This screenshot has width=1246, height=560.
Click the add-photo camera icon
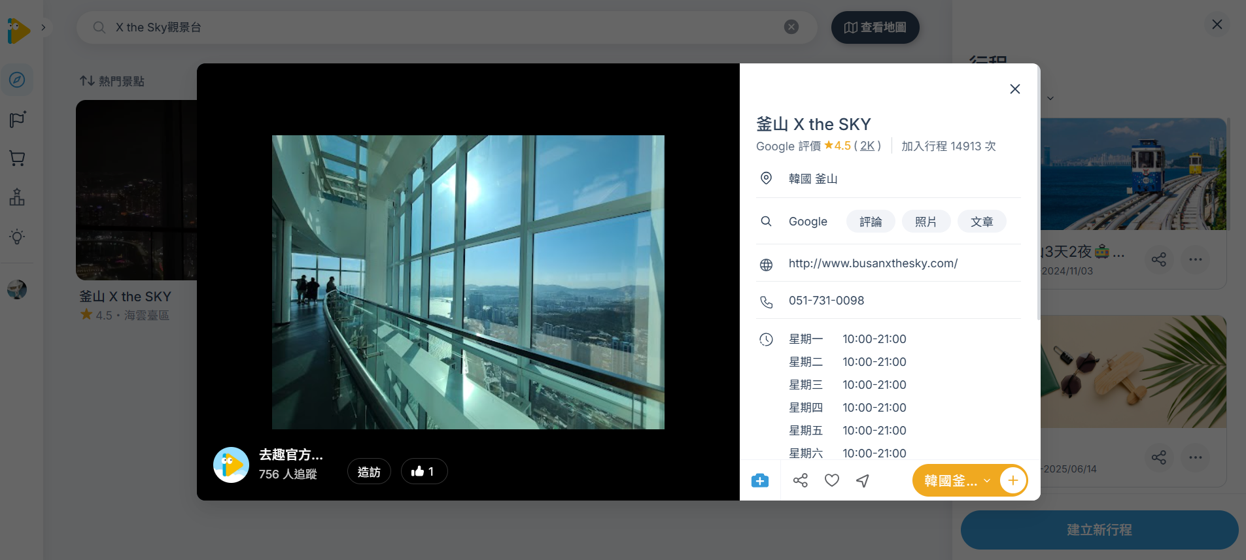click(760, 481)
